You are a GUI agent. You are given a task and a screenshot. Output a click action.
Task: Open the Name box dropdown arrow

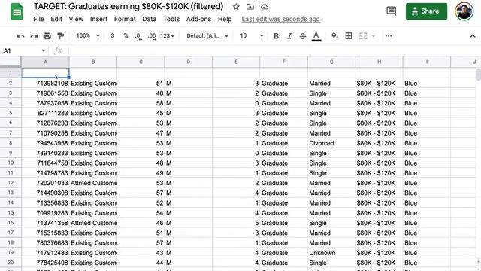tap(44, 51)
